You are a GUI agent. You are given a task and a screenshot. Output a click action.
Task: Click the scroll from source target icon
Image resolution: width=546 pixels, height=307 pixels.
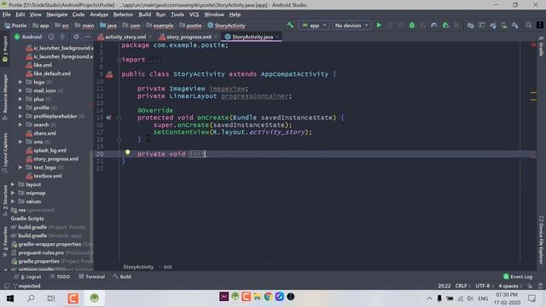coord(51,37)
